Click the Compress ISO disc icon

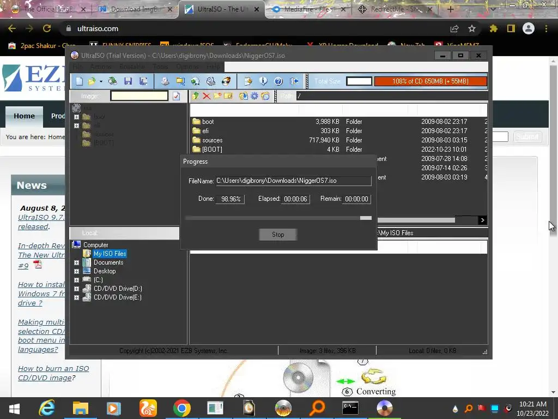(x=196, y=81)
